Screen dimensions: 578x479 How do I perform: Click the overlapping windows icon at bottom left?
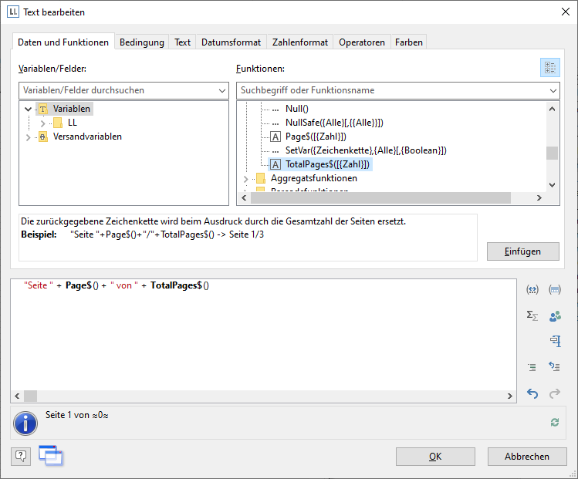coord(50,456)
